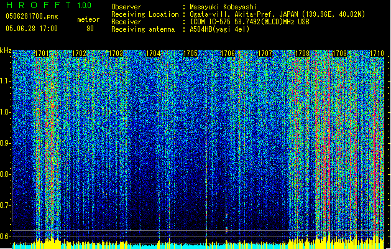The height and width of the screenshot is (249, 391).
Task: Click the observer name Masayuki Kobayashi
Action: click(223, 7)
